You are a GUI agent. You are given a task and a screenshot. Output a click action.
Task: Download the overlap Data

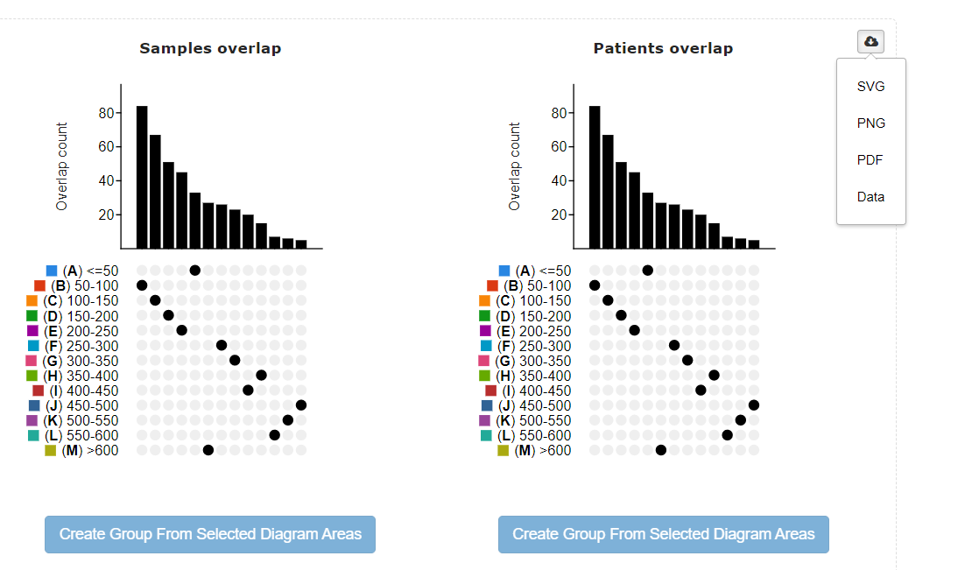pos(870,197)
